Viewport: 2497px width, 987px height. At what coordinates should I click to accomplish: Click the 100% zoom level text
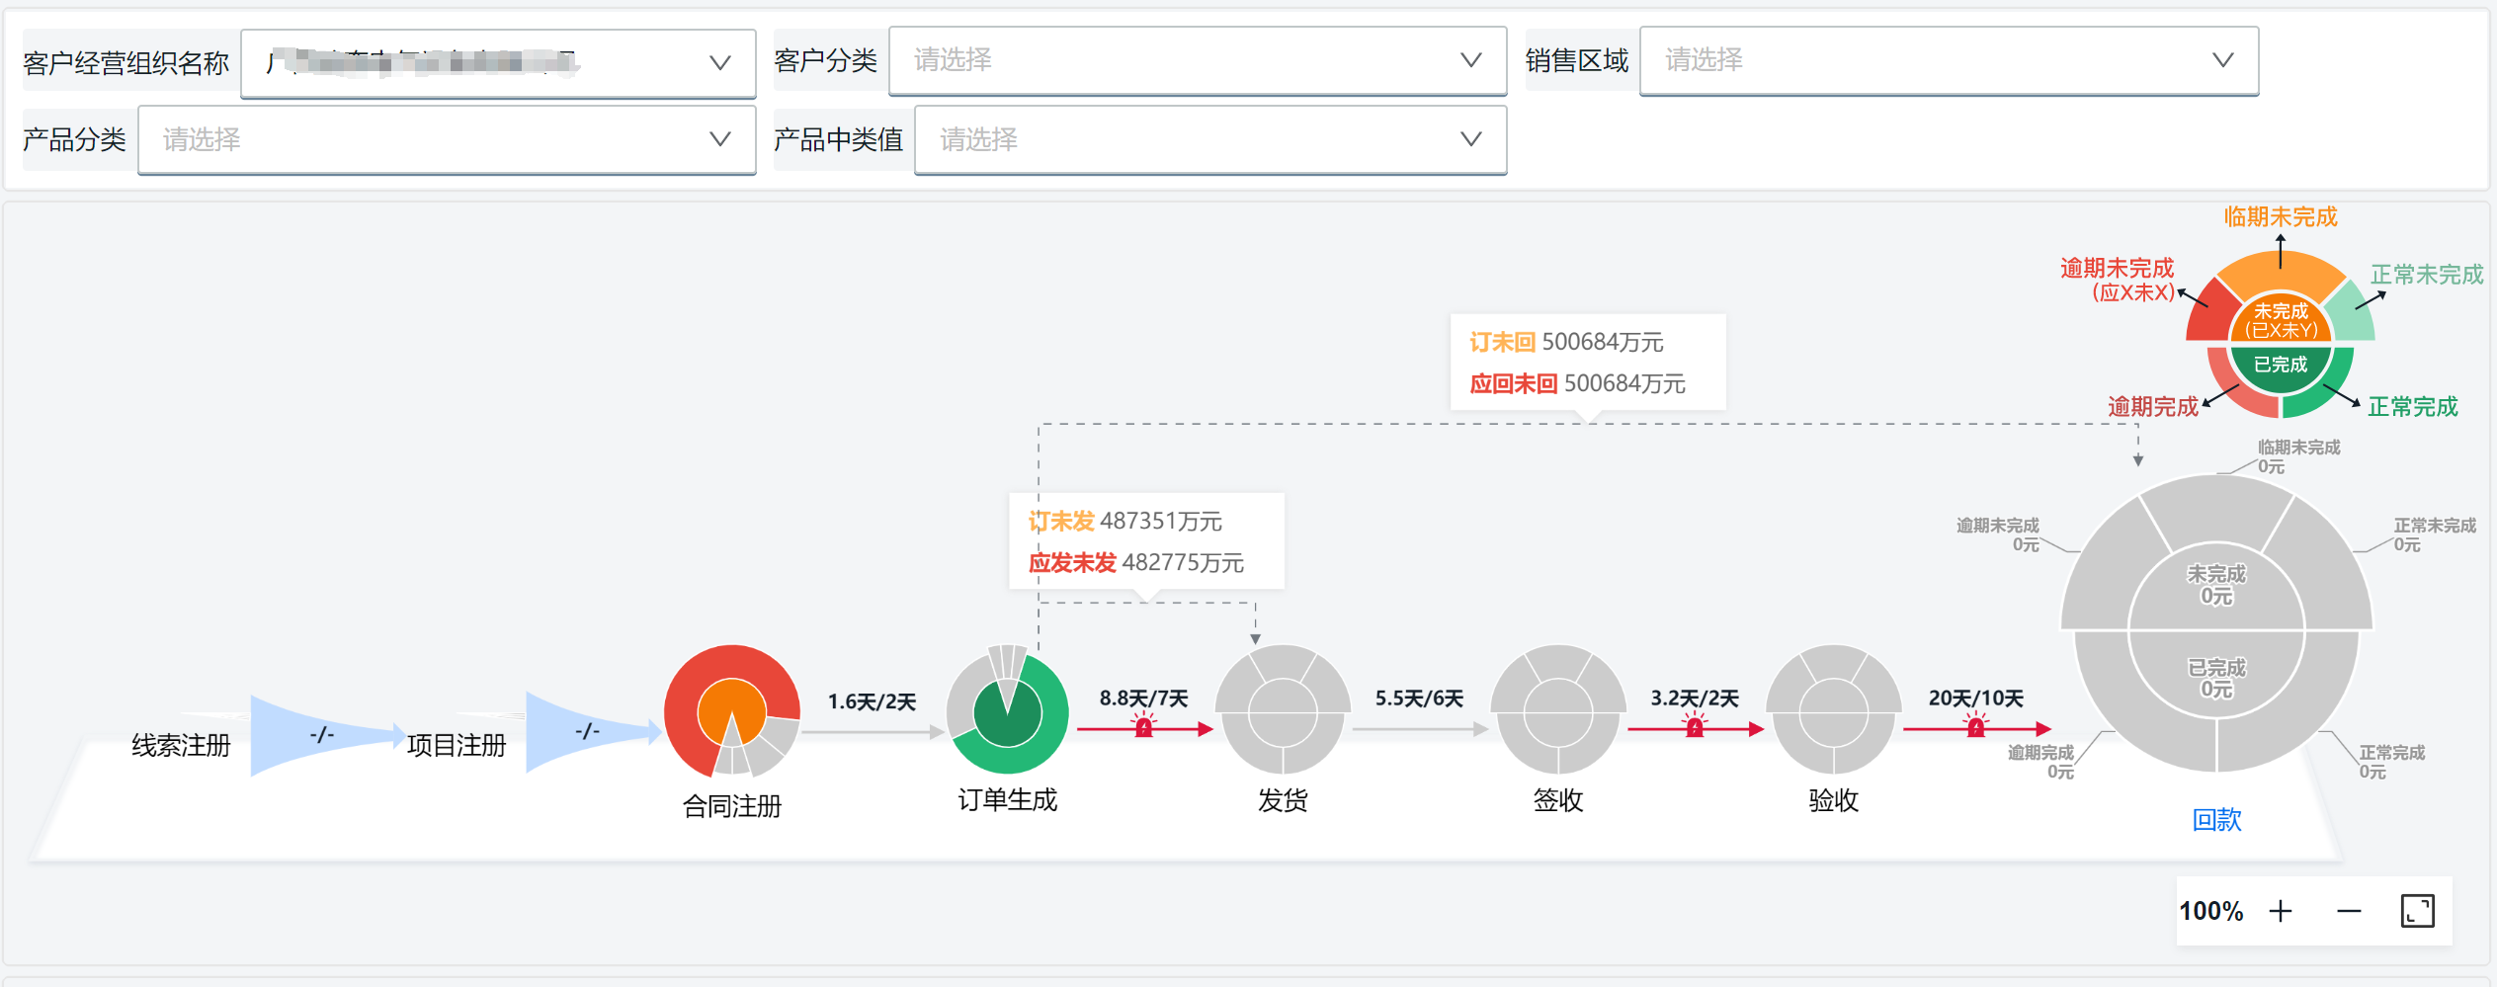click(x=2211, y=910)
